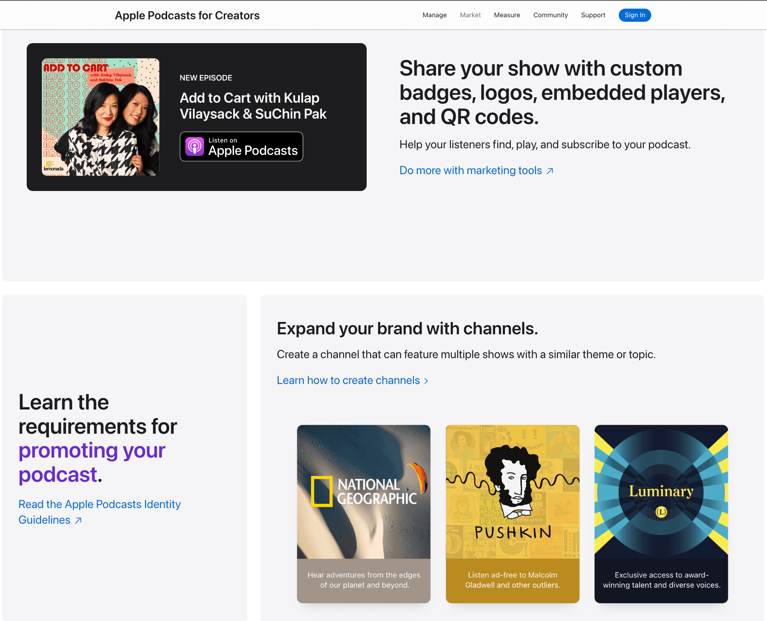Click the lemonada logo on cover art

pos(53,167)
